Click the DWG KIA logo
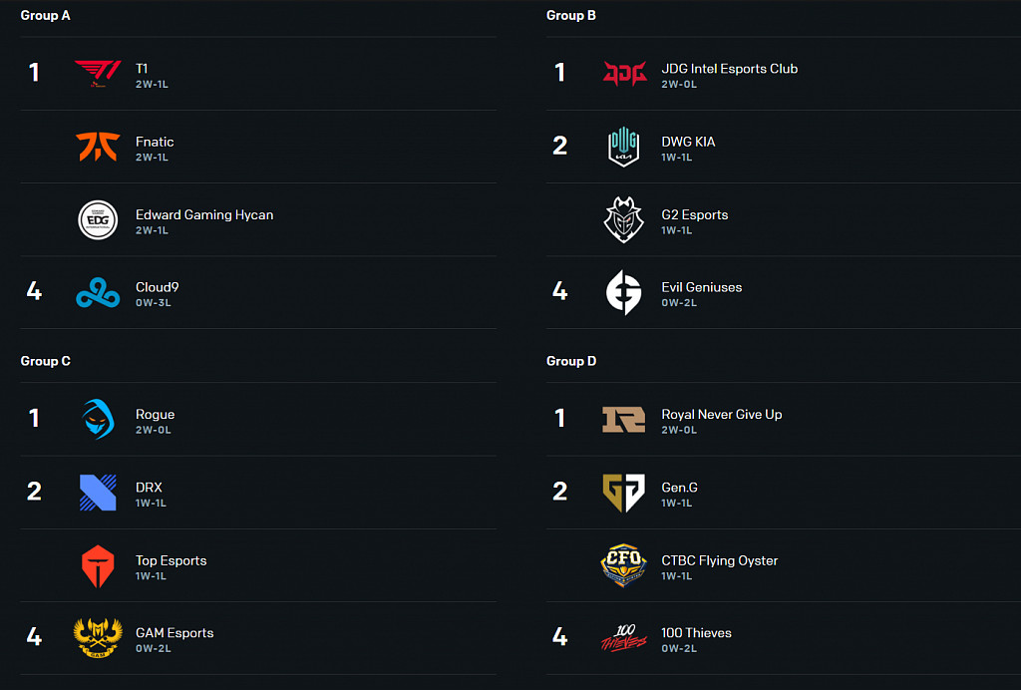The image size is (1021, 690). click(624, 147)
